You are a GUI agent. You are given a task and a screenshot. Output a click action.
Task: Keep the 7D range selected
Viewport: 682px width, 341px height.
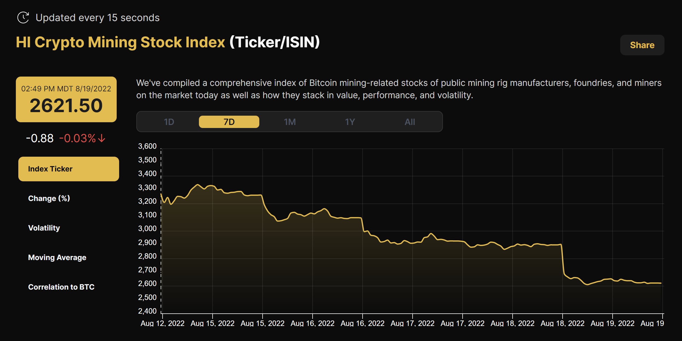(229, 122)
